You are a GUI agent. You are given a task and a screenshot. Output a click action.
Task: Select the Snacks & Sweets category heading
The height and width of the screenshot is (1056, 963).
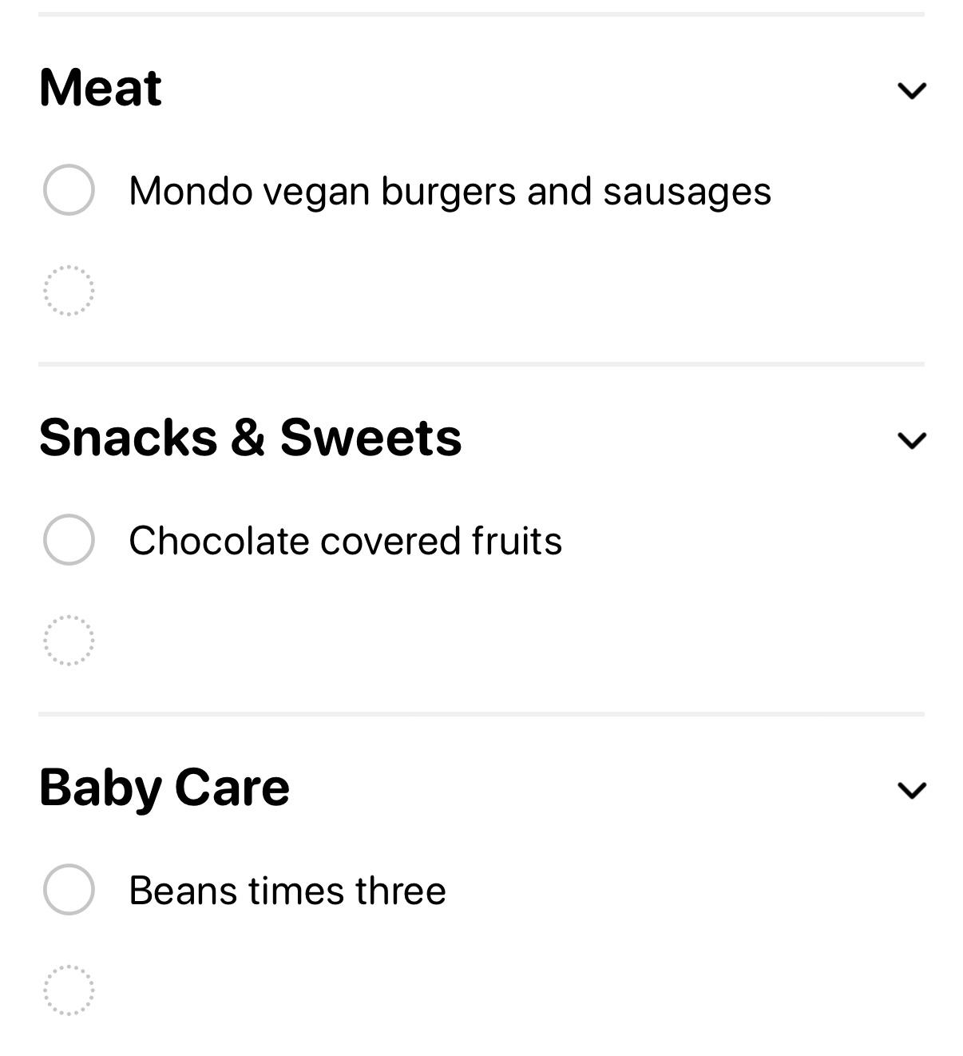(x=250, y=437)
